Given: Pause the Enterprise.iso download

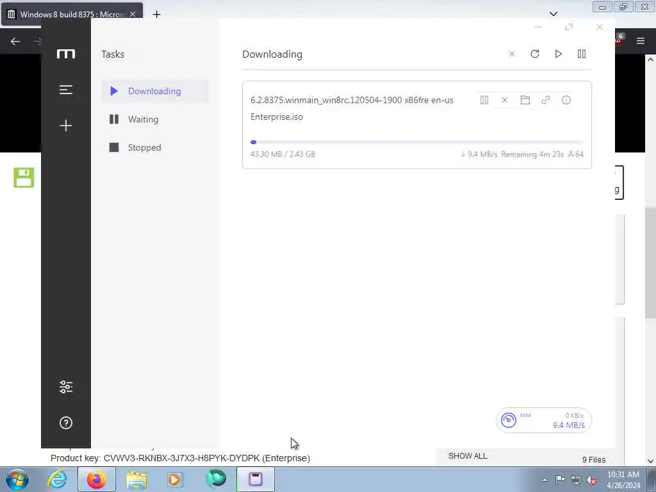Looking at the screenshot, I should click(484, 100).
